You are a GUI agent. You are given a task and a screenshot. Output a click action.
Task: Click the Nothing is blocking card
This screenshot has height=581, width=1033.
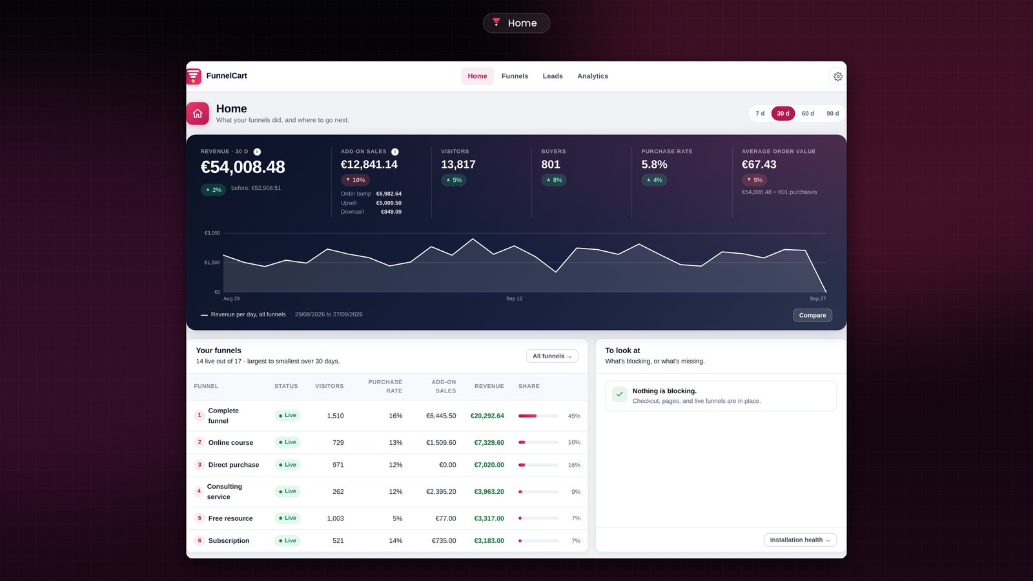(x=721, y=396)
